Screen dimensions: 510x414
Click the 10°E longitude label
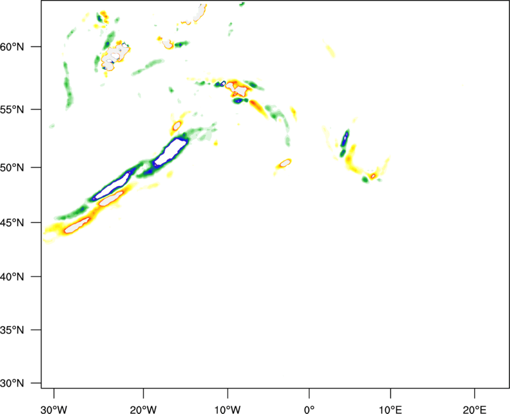point(390,410)
